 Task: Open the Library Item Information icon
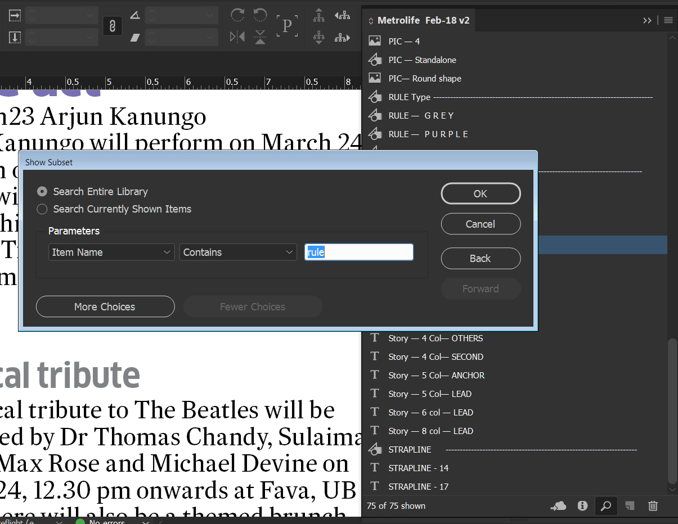click(582, 506)
